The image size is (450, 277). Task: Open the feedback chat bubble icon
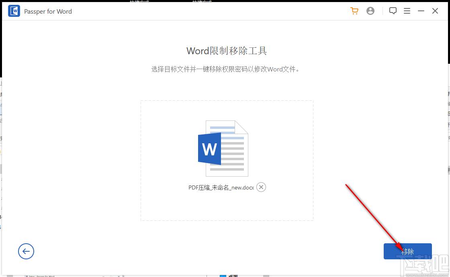(393, 11)
